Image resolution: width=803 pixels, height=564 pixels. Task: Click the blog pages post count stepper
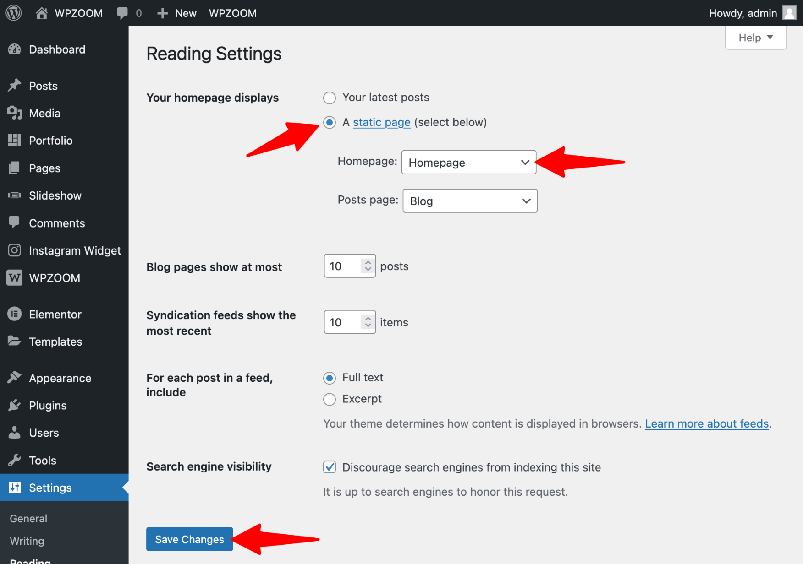[368, 266]
